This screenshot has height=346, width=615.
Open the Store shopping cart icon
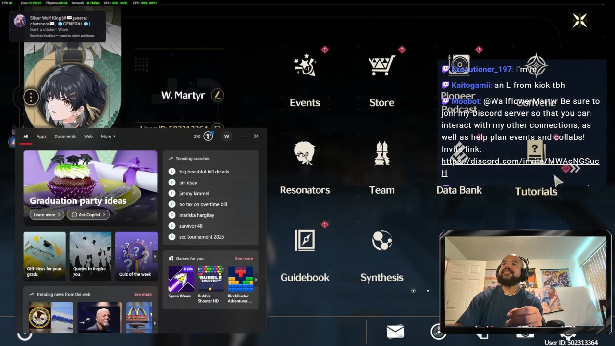click(381, 66)
